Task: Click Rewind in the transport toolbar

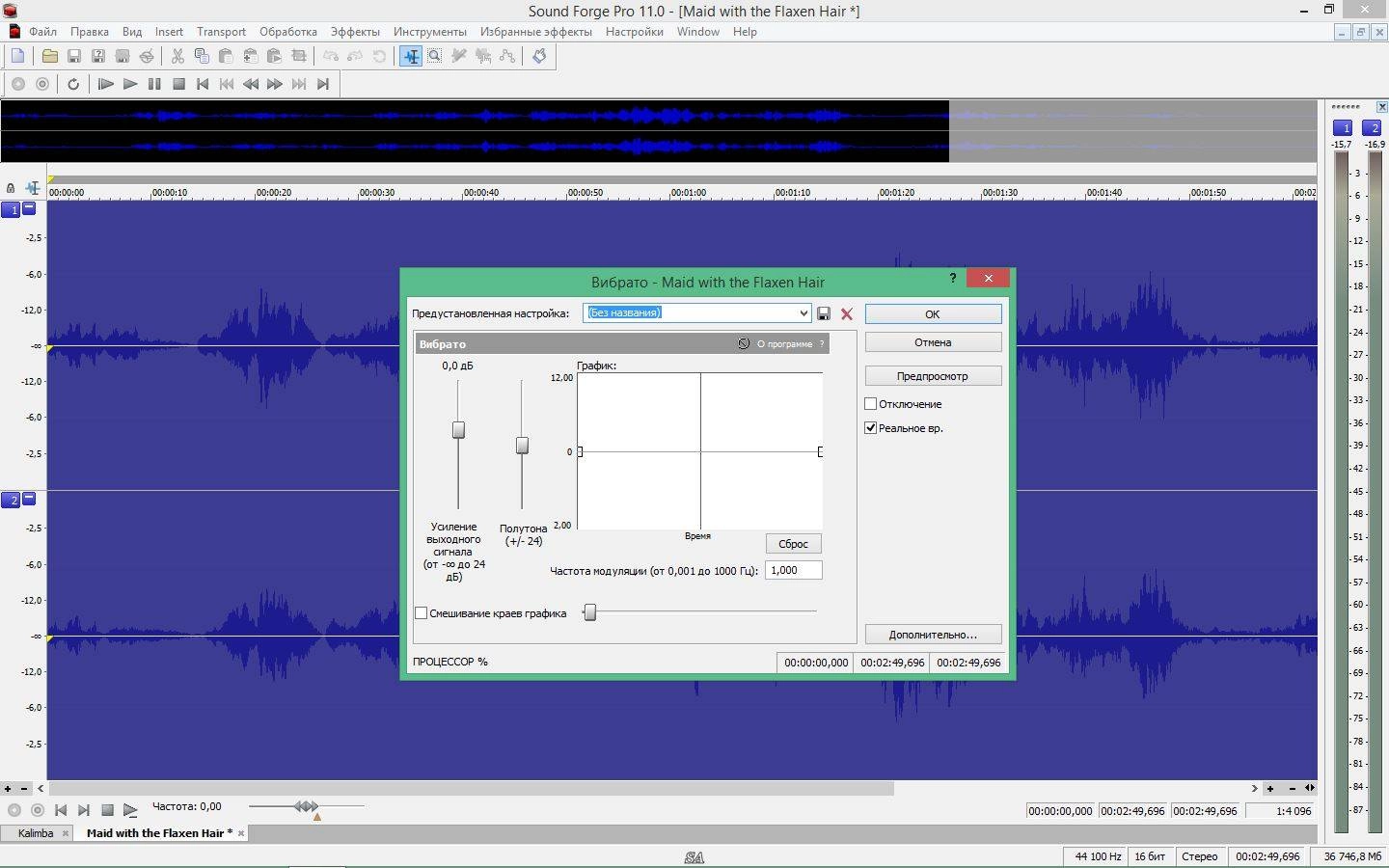Action: pos(251,84)
